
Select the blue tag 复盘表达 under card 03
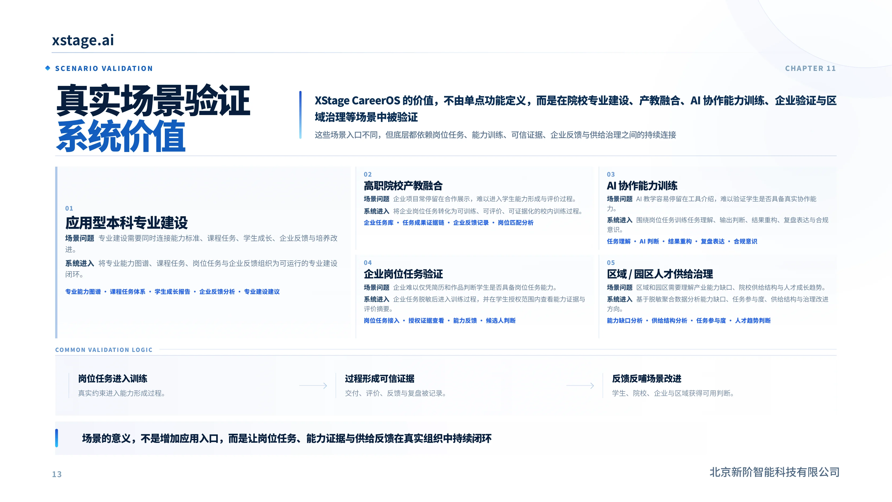click(x=713, y=241)
